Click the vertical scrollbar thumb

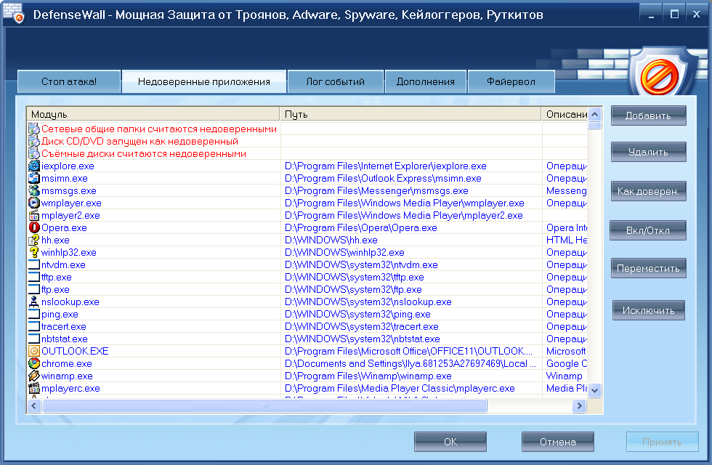[x=595, y=125]
